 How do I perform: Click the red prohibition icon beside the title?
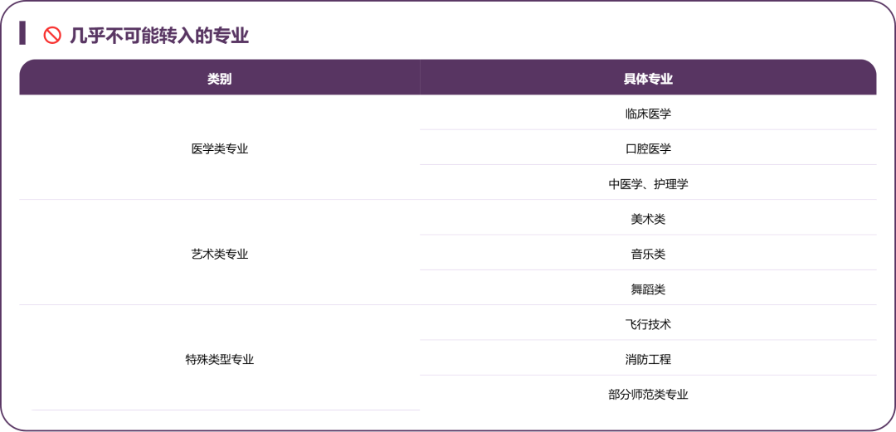52,35
